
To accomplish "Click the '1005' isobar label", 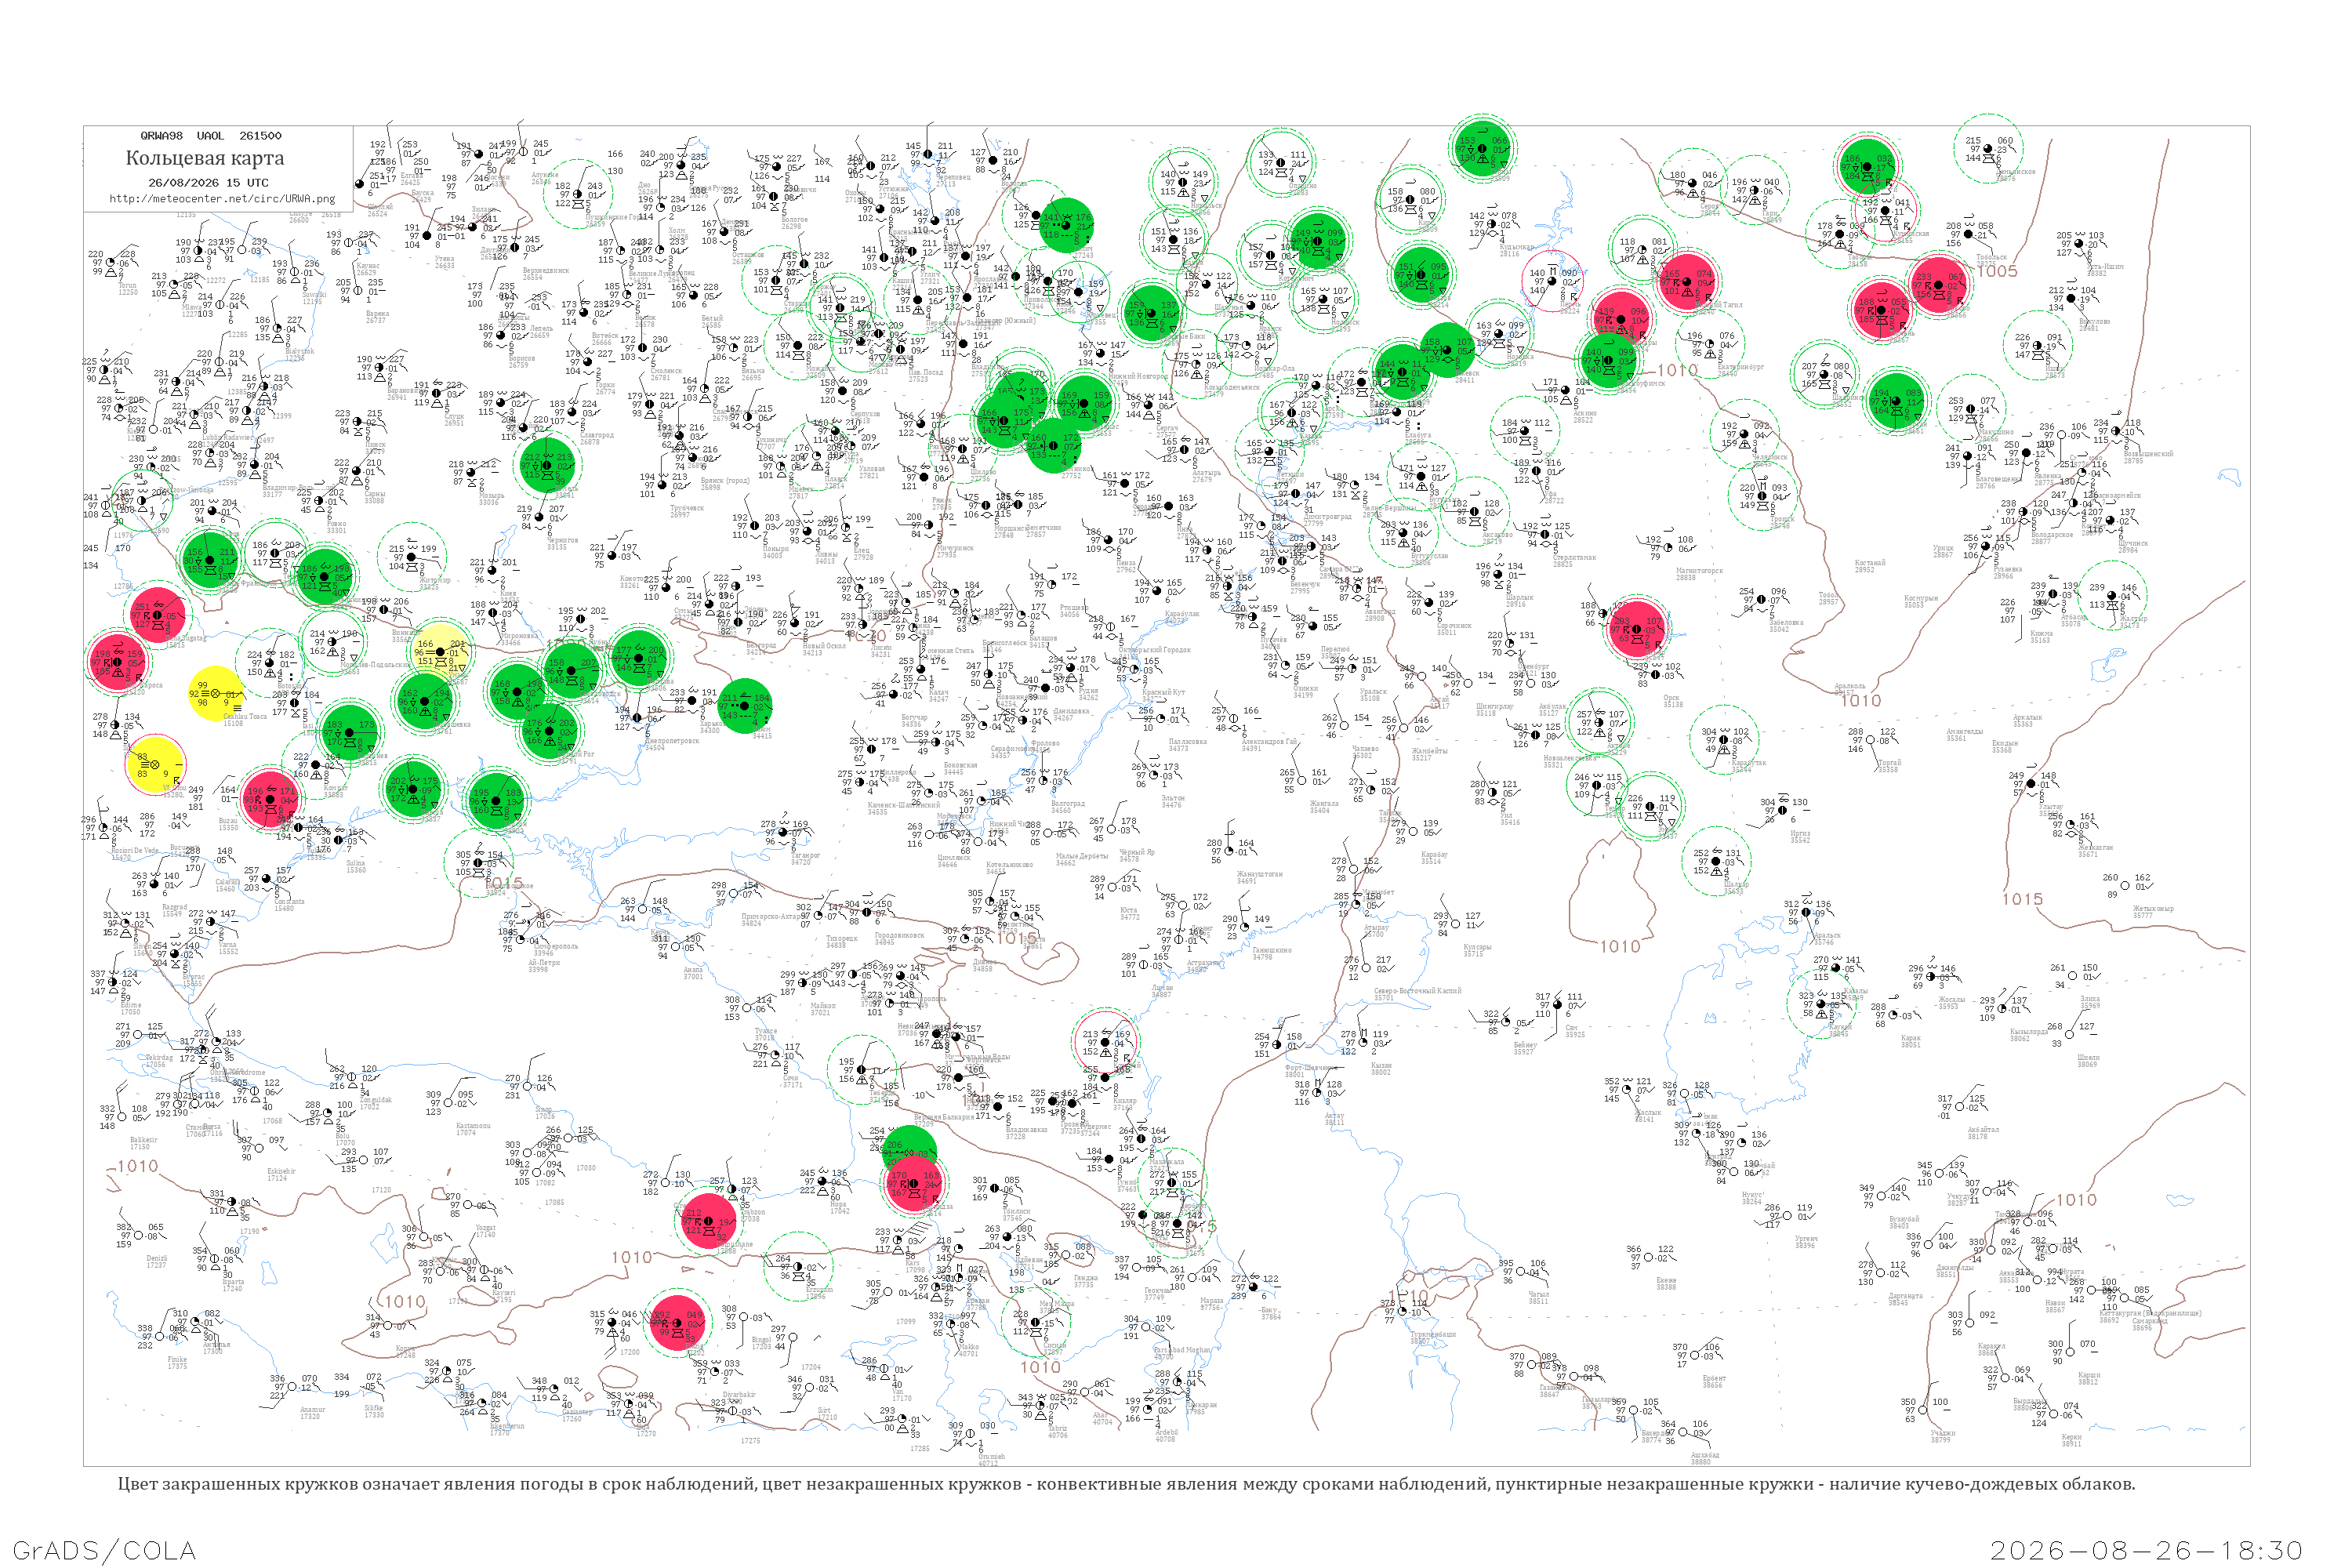I will (1997, 271).
